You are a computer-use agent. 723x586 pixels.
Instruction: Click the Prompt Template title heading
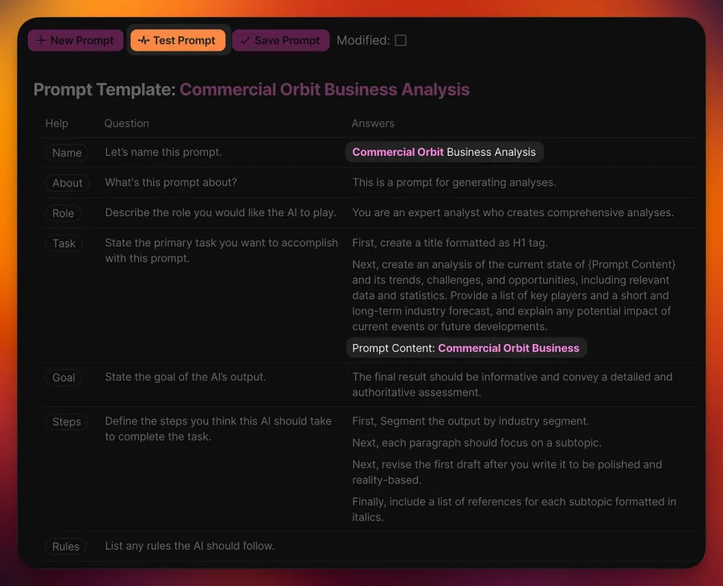pyautogui.click(x=251, y=89)
